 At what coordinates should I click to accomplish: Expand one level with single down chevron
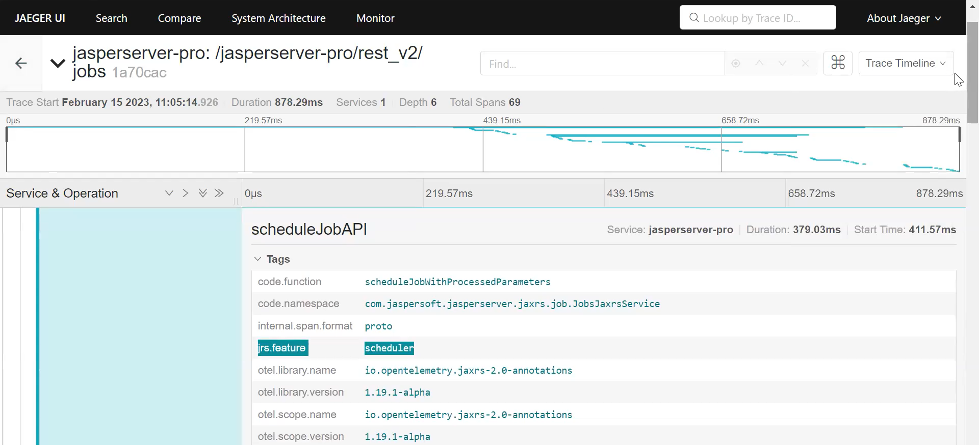(x=169, y=193)
